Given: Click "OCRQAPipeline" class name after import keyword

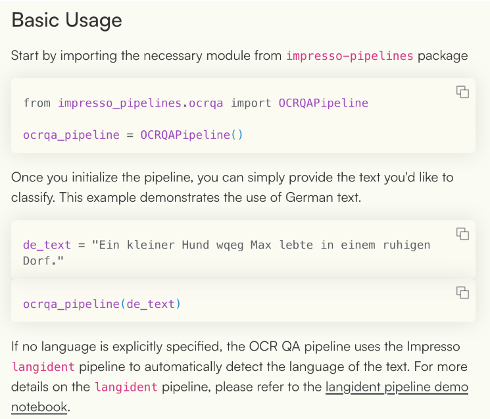Looking at the screenshot, I should (x=323, y=103).
